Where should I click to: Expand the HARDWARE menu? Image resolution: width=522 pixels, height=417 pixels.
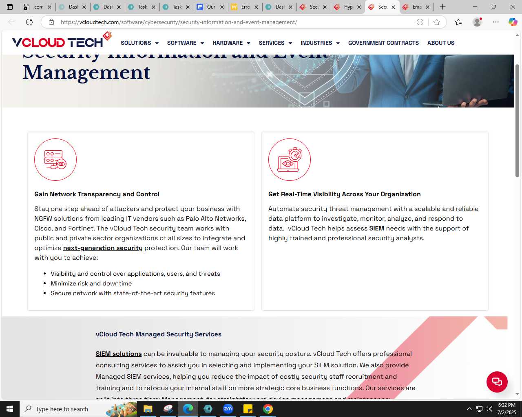(231, 43)
